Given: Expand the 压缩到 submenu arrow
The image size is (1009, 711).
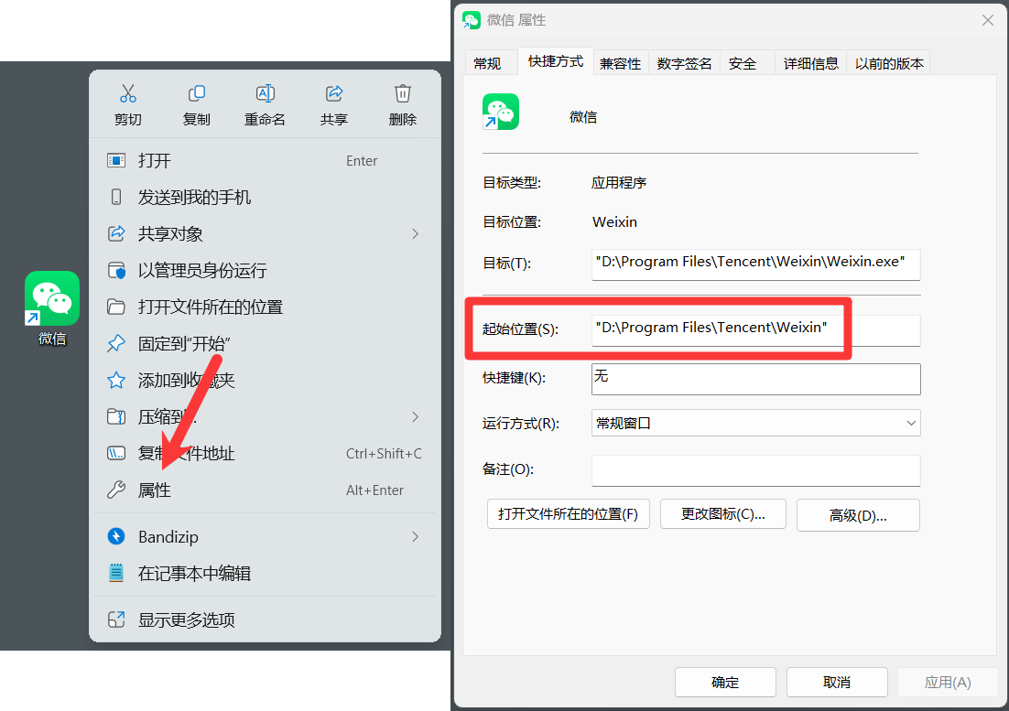Looking at the screenshot, I should click(415, 416).
